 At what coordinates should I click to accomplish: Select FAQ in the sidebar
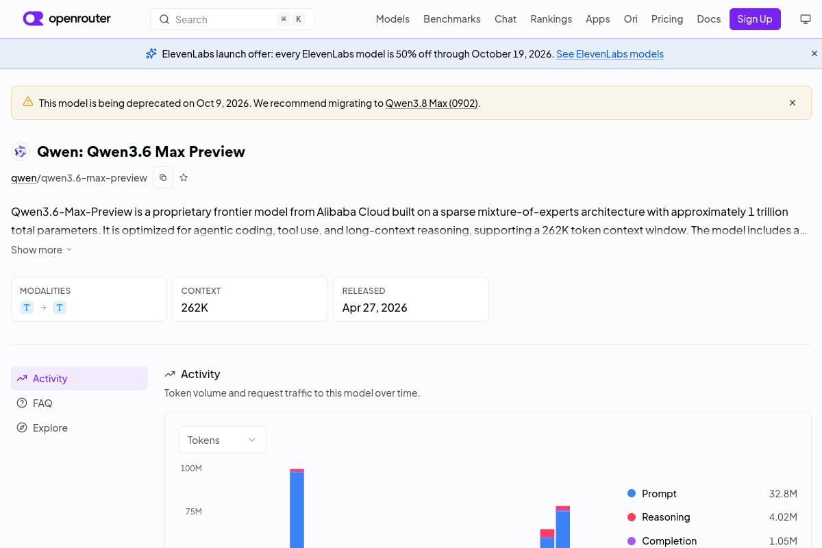[79, 403]
